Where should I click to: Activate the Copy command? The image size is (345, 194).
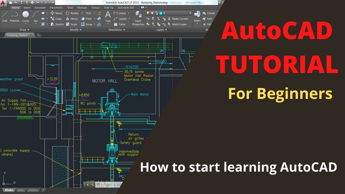tap(56, 19)
